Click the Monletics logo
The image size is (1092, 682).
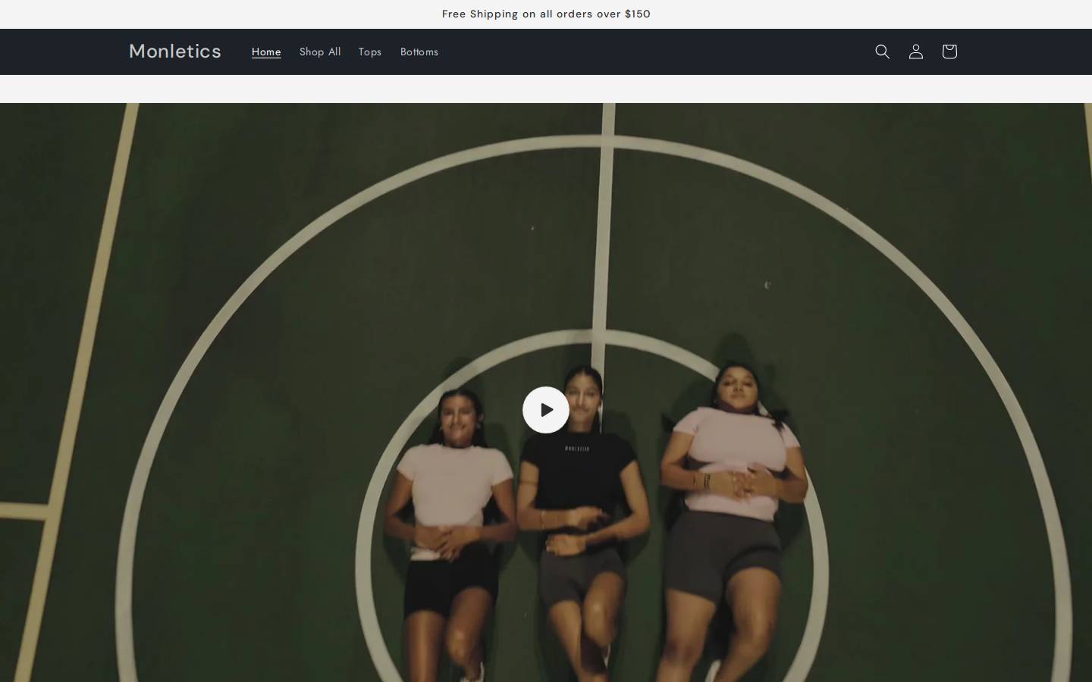click(x=175, y=52)
